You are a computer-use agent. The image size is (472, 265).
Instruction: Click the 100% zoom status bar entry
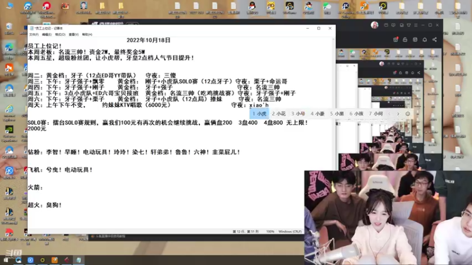[x=270, y=231]
